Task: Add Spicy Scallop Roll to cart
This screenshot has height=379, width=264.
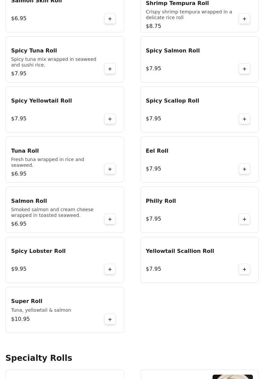Action: tap(244, 119)
